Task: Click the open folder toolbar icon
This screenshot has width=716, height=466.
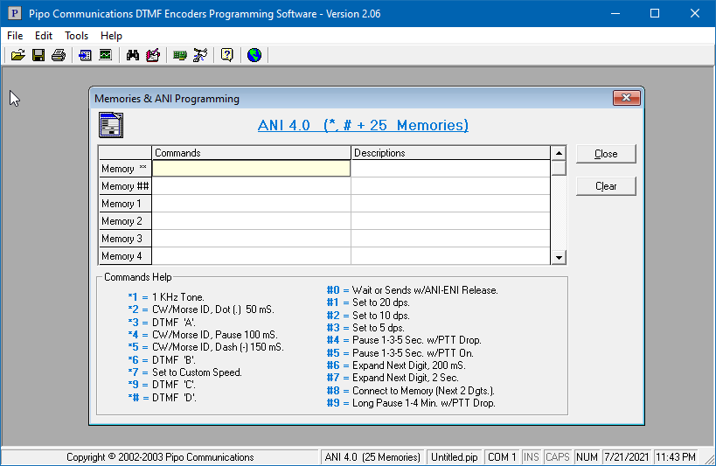Action: (x=17, y=55)
